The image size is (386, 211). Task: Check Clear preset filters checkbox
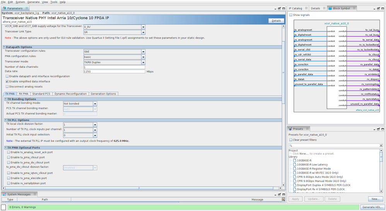(291, 140)
